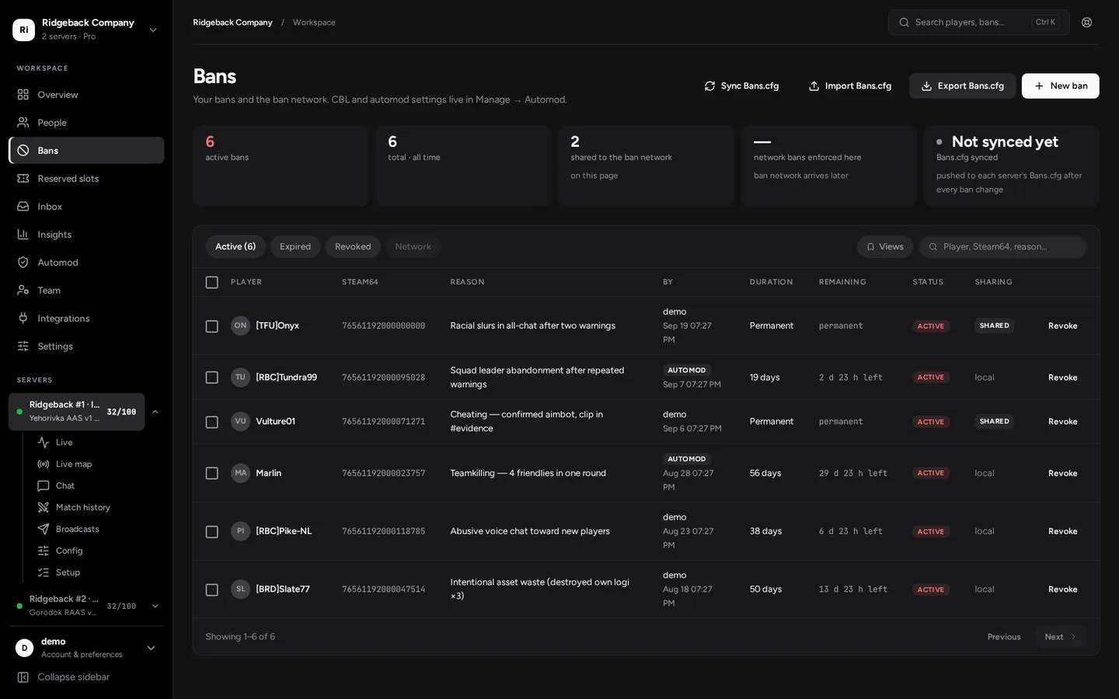Click the Team members icon
This screenshot has width=1119, height=699.
23,290
